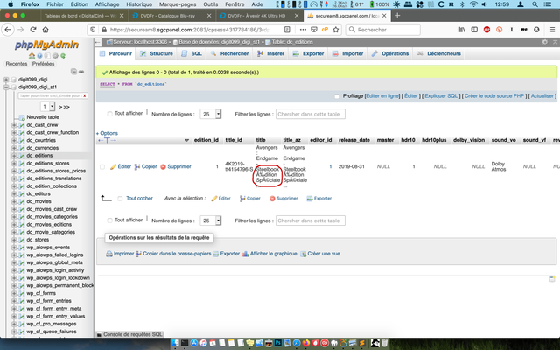Open the Rechercher tab

tap(229, 53)
